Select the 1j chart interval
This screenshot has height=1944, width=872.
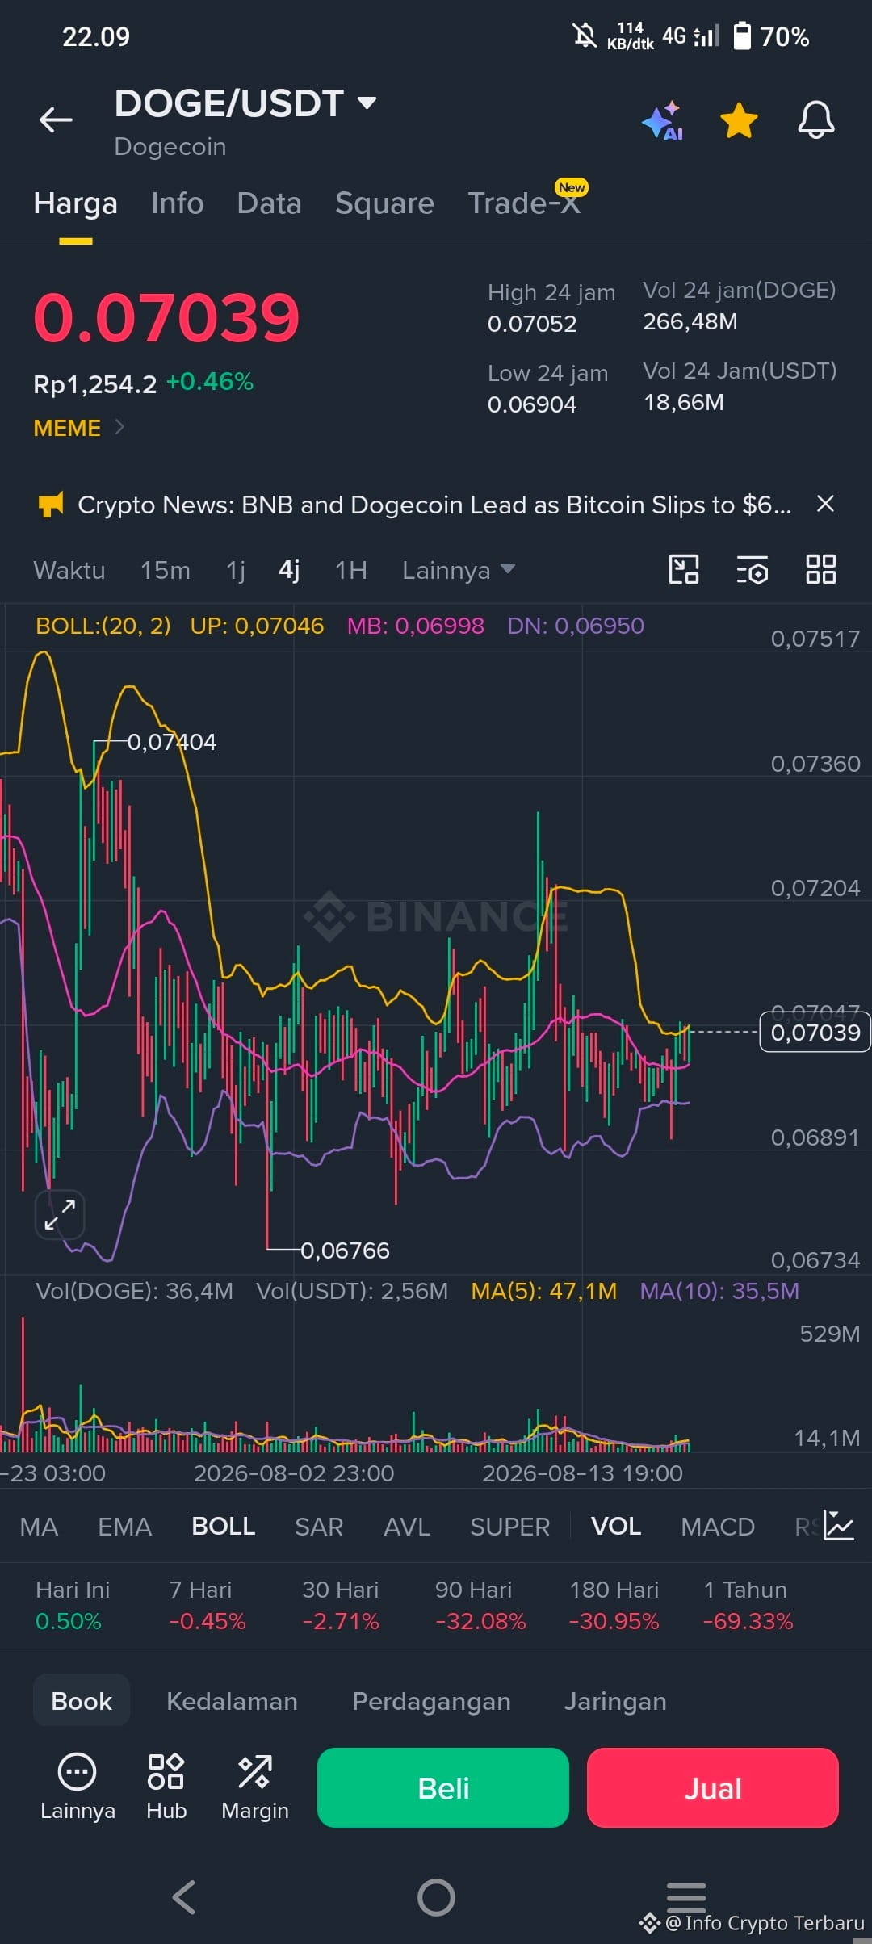click(235, 570)
